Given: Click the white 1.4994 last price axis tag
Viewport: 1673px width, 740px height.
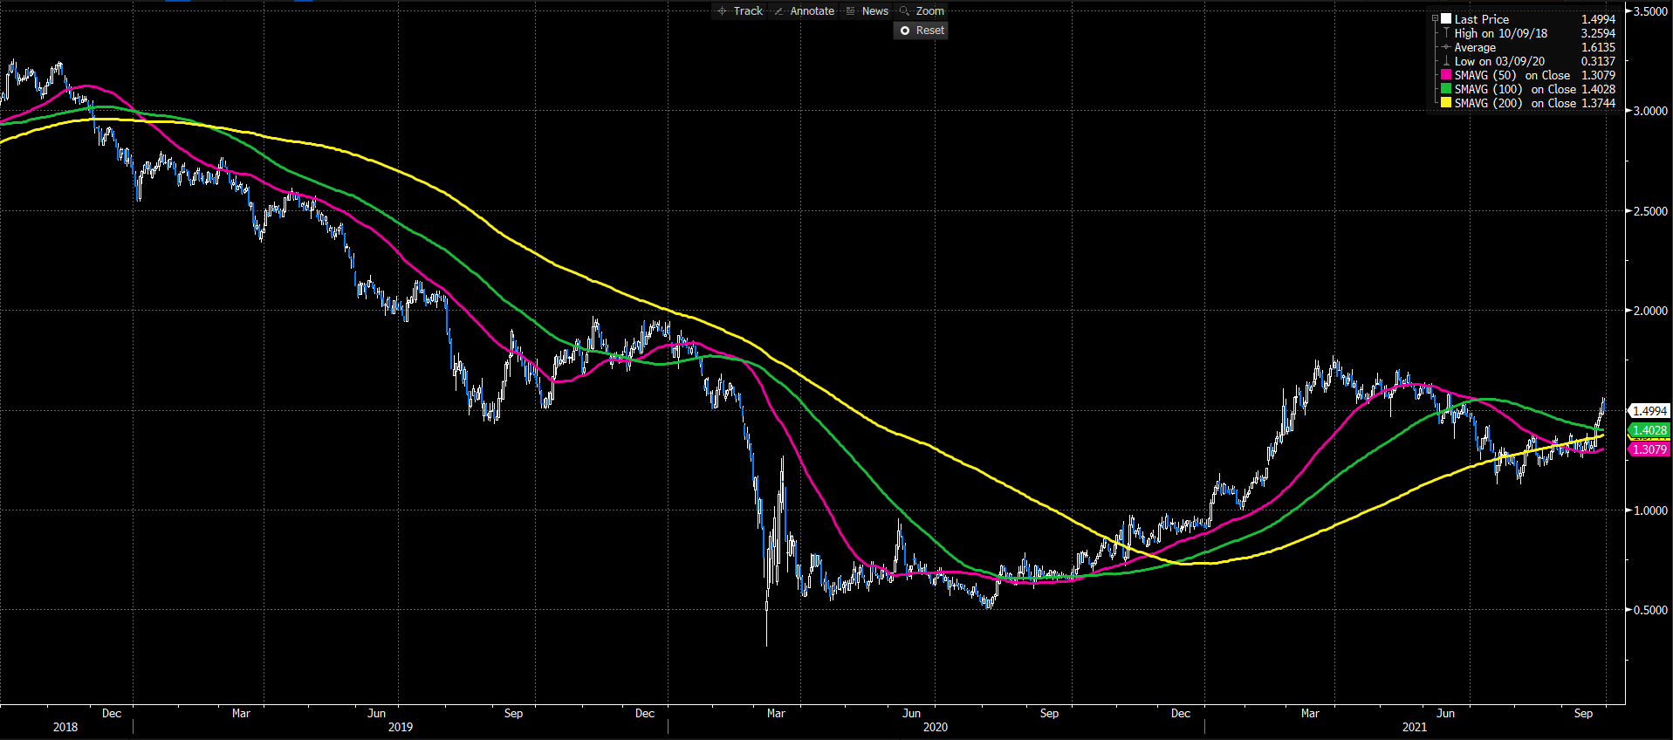Looking at the screenshot, I should coord(1649,411).
